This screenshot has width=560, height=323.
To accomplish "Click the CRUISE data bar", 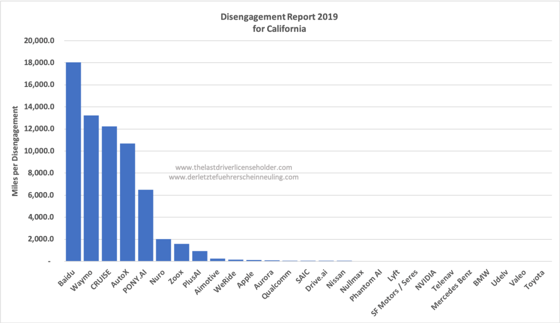I will click(109, 194).
